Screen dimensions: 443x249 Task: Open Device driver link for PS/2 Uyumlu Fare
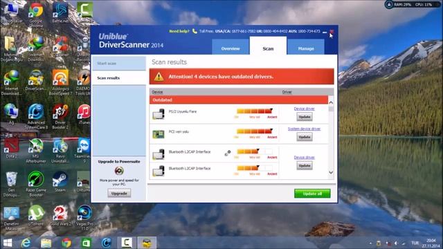coord(305,109)
